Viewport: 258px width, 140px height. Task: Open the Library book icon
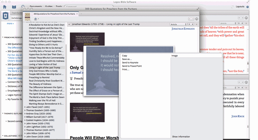click(x=14, y=7)
